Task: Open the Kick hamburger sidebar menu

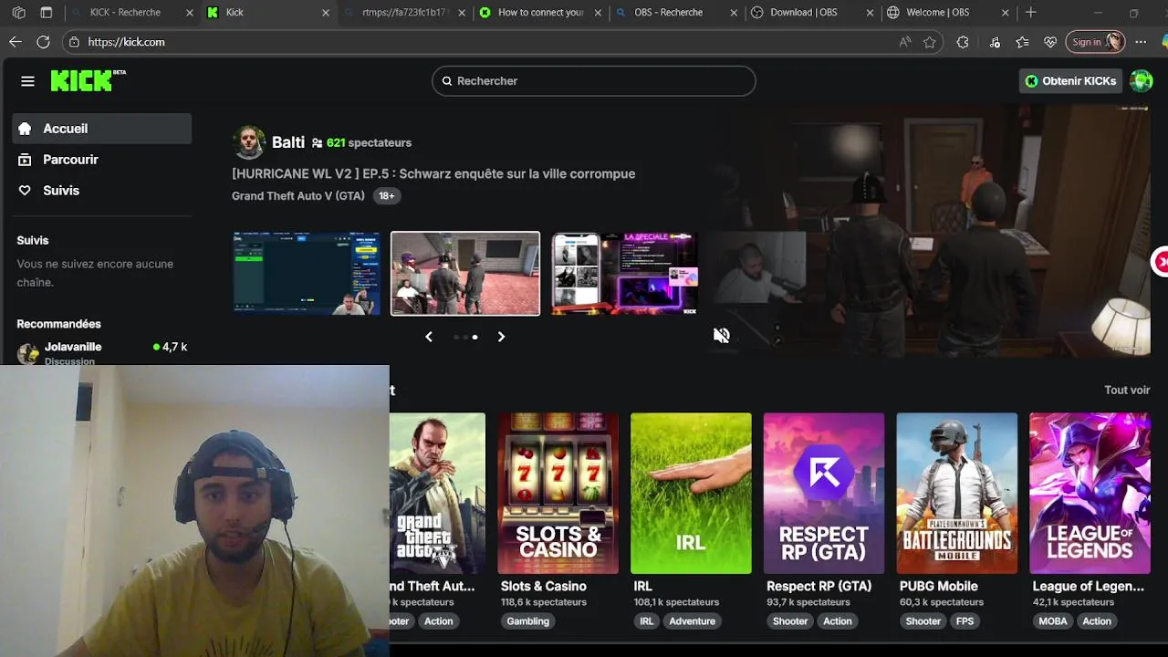Action: (27, 81)
